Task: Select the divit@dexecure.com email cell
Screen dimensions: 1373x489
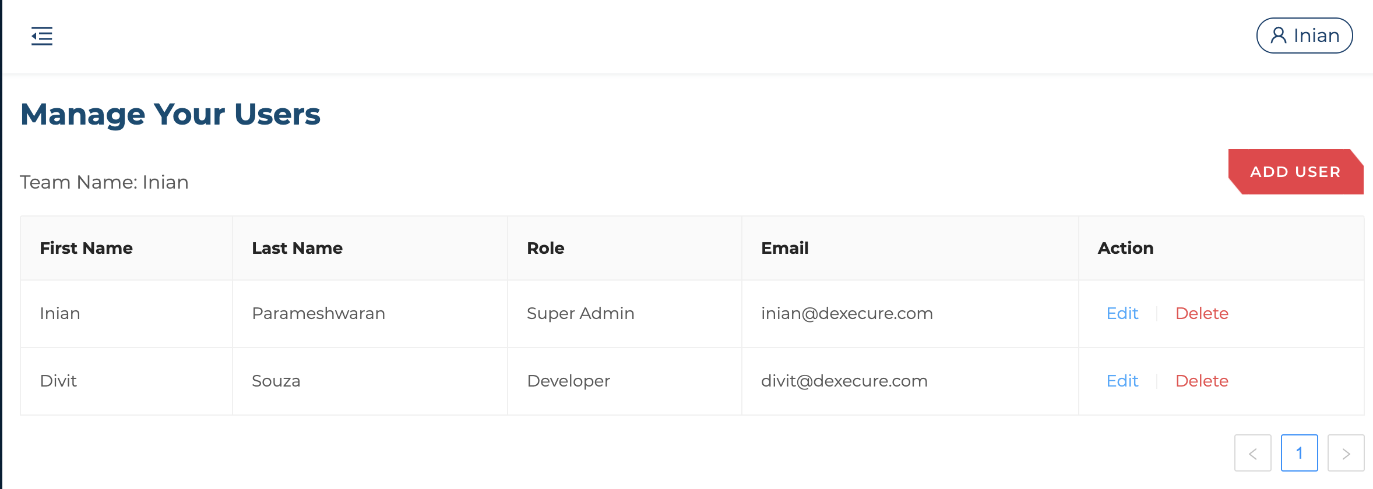Action: (910, 381)
